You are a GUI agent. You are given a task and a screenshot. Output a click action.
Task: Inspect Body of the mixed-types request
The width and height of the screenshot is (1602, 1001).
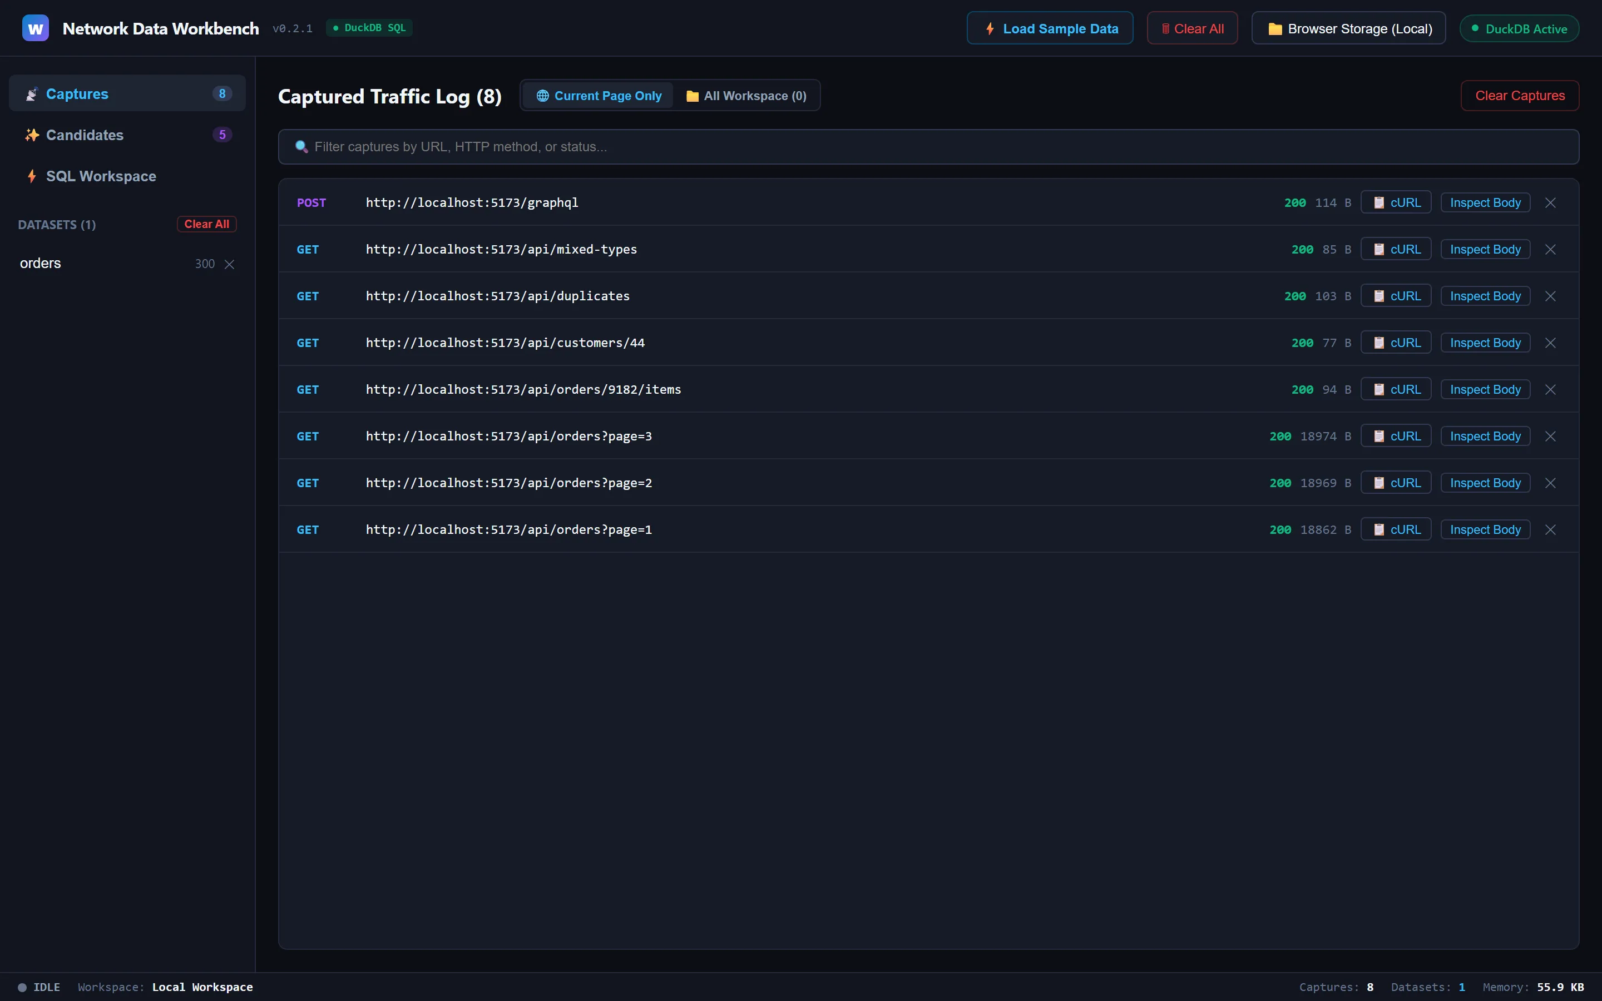[x=1486, y=250]
